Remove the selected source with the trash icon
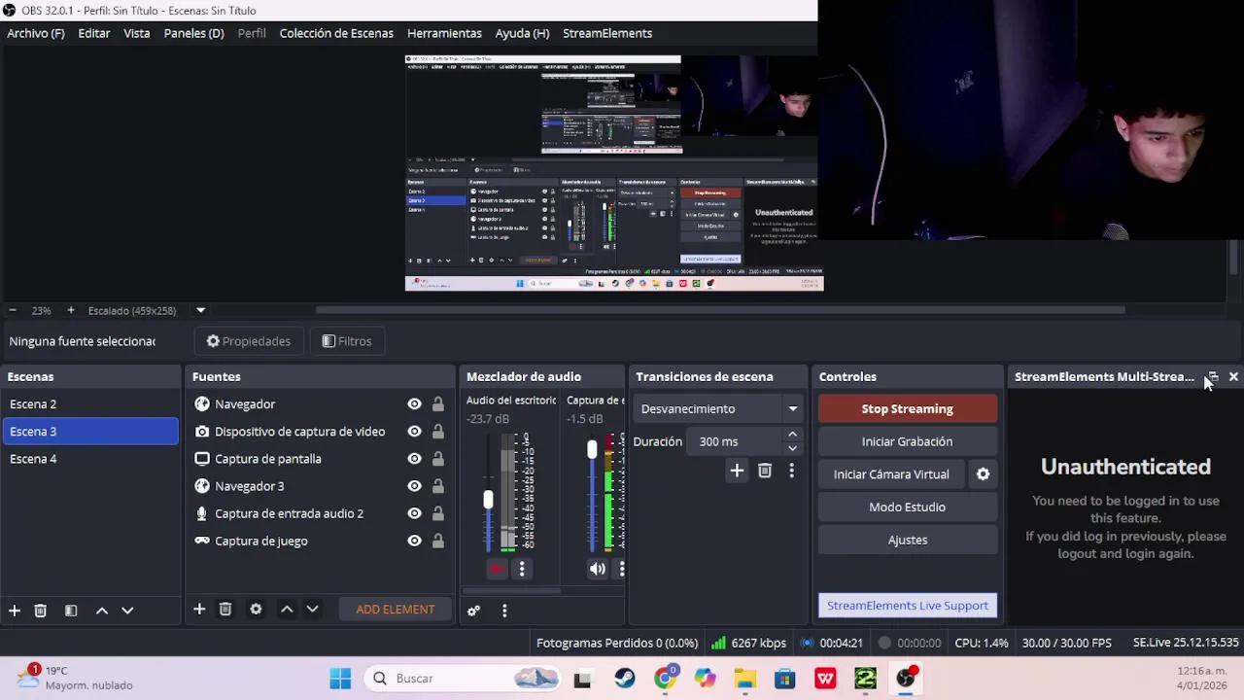Viewport: 1244px width, 700px height. click(x=225, y=610)
